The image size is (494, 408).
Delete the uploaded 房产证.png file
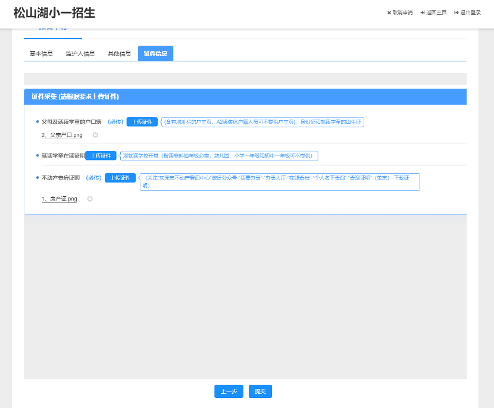(90, 199)
